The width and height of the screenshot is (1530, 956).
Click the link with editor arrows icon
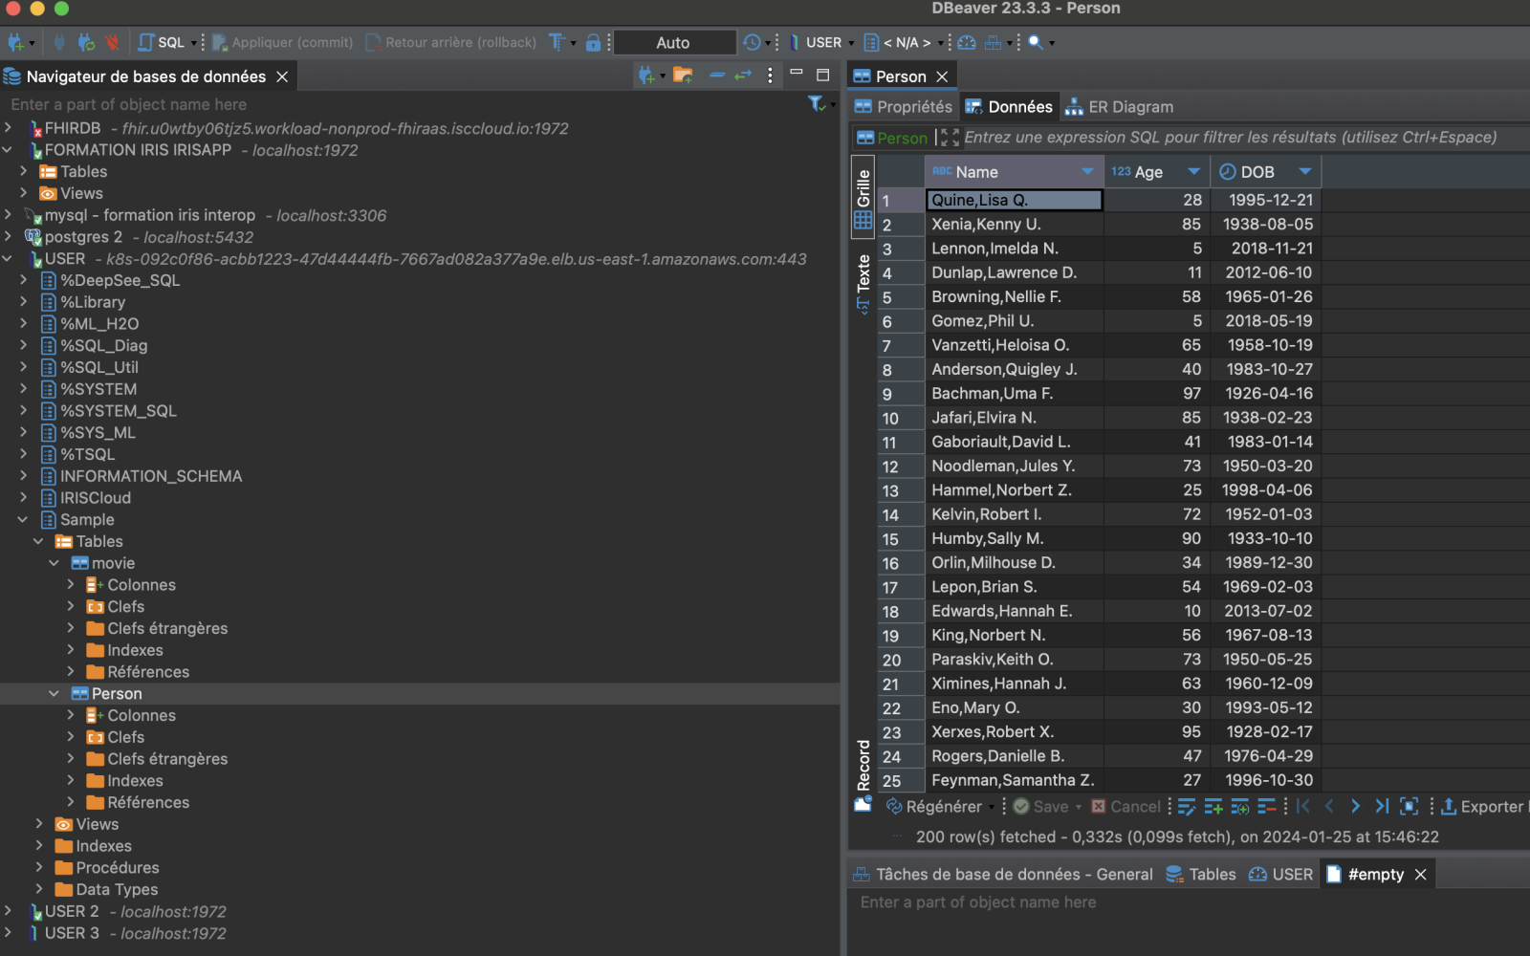743,76
